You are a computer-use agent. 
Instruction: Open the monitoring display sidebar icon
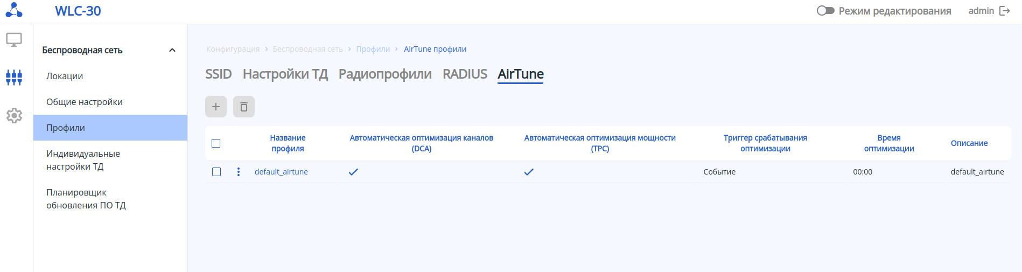[14, 40]
